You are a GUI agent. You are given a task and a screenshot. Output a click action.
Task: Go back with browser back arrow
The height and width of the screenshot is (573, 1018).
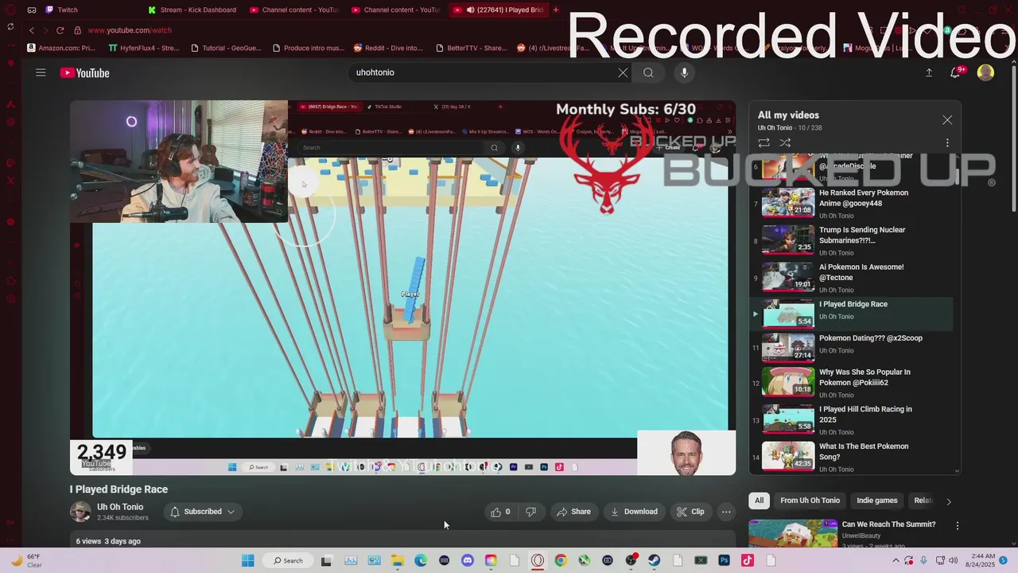pos(32,30)
